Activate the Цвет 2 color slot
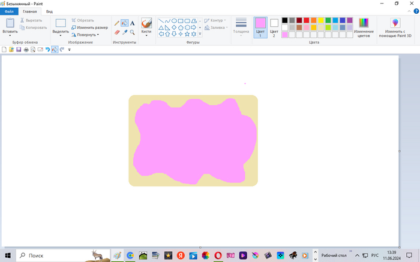The width and height of the screenshot is (420, 262). (274, 27)
